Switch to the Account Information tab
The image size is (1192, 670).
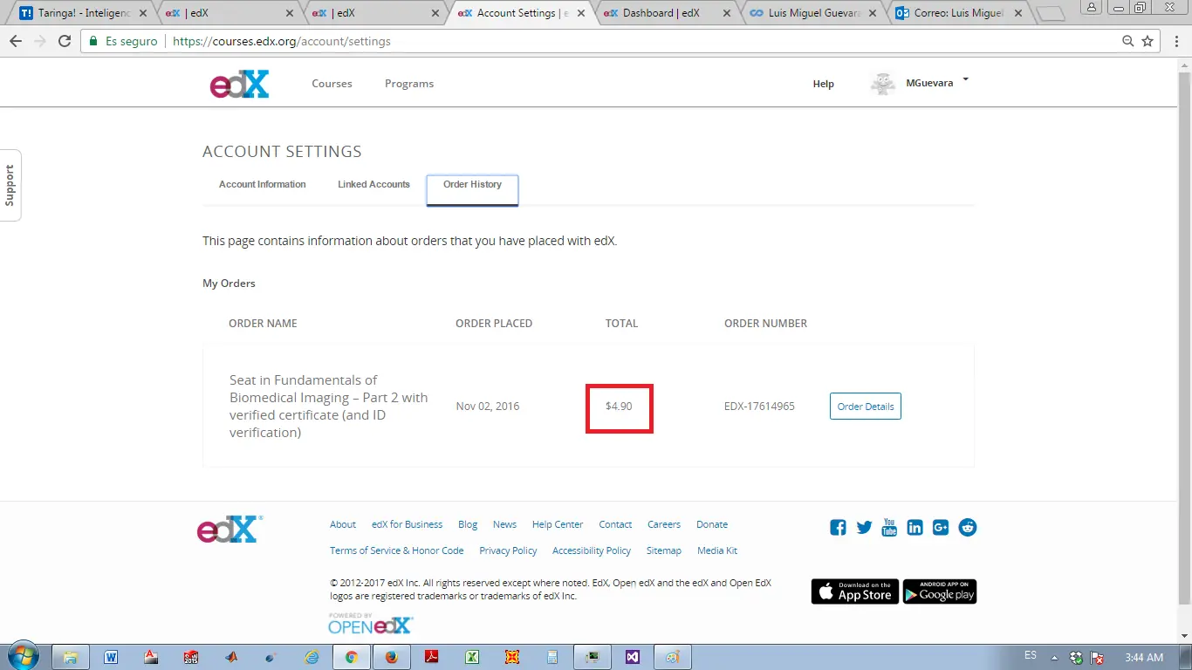(263, 185)
